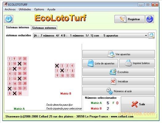Select number 9 in Matriz B
Image resolution: width=162 pixels, height=123 pixels.
click(x=57, y=76)
